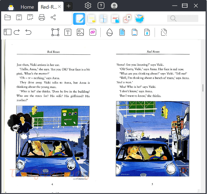Open the page organize layout icon

(103, 19)
